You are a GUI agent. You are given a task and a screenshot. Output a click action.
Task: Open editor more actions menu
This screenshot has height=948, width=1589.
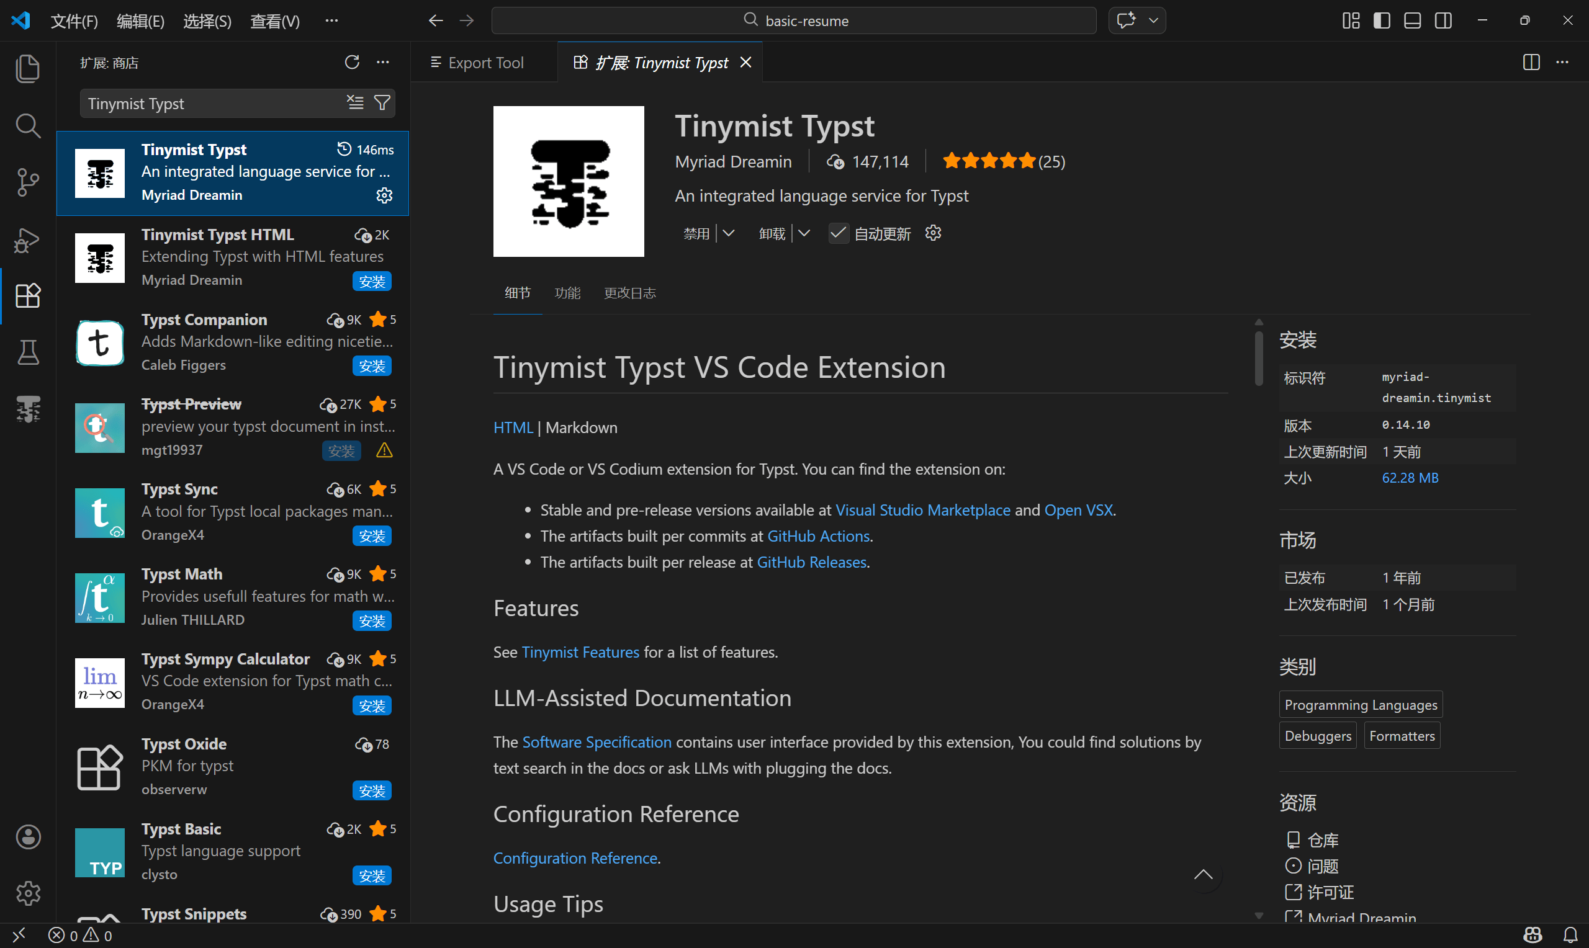(1562, 62)
